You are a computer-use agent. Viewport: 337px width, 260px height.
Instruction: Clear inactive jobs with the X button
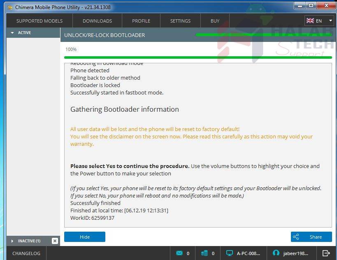coord(55,241)
